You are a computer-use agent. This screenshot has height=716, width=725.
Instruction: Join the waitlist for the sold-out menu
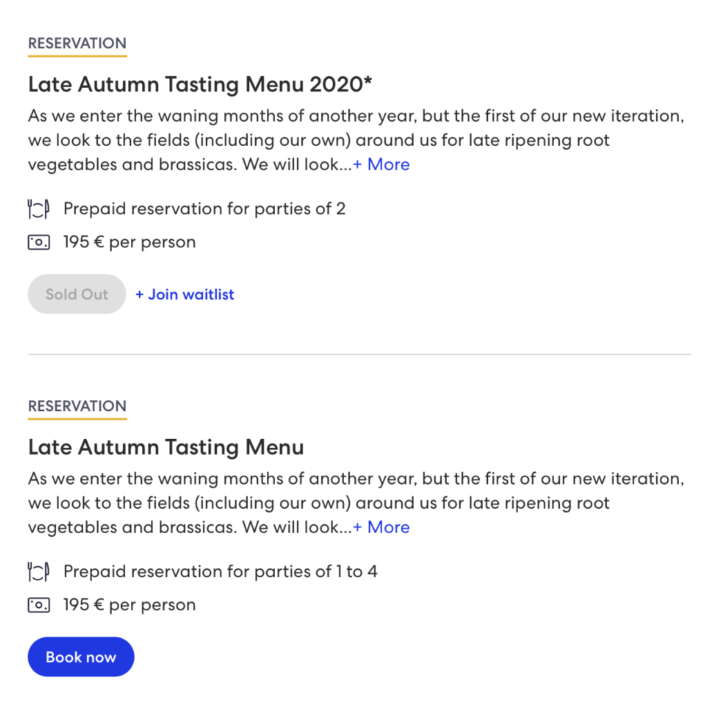point(185,294)
